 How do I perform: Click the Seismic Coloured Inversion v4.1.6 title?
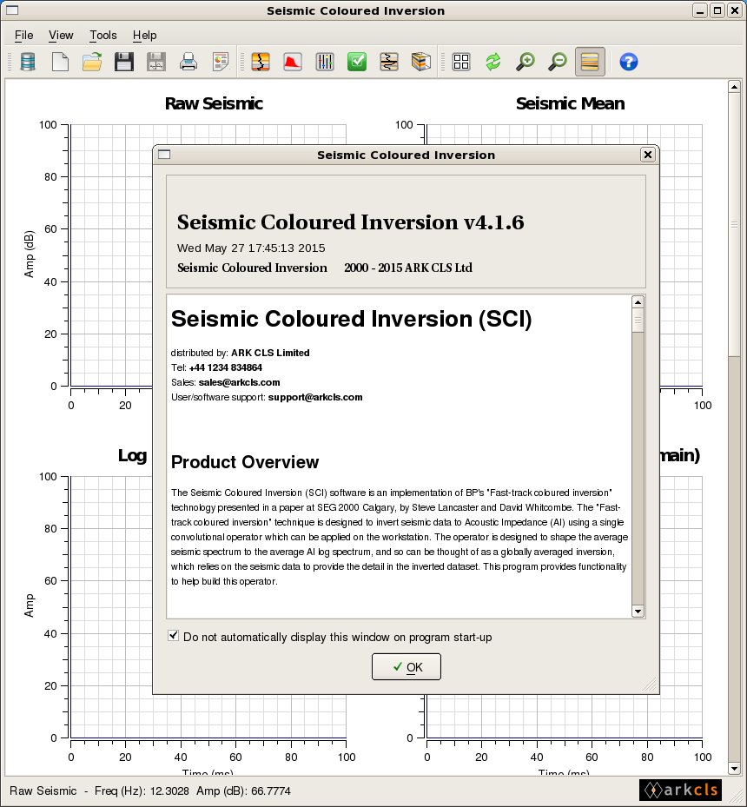tap(350, 222)
